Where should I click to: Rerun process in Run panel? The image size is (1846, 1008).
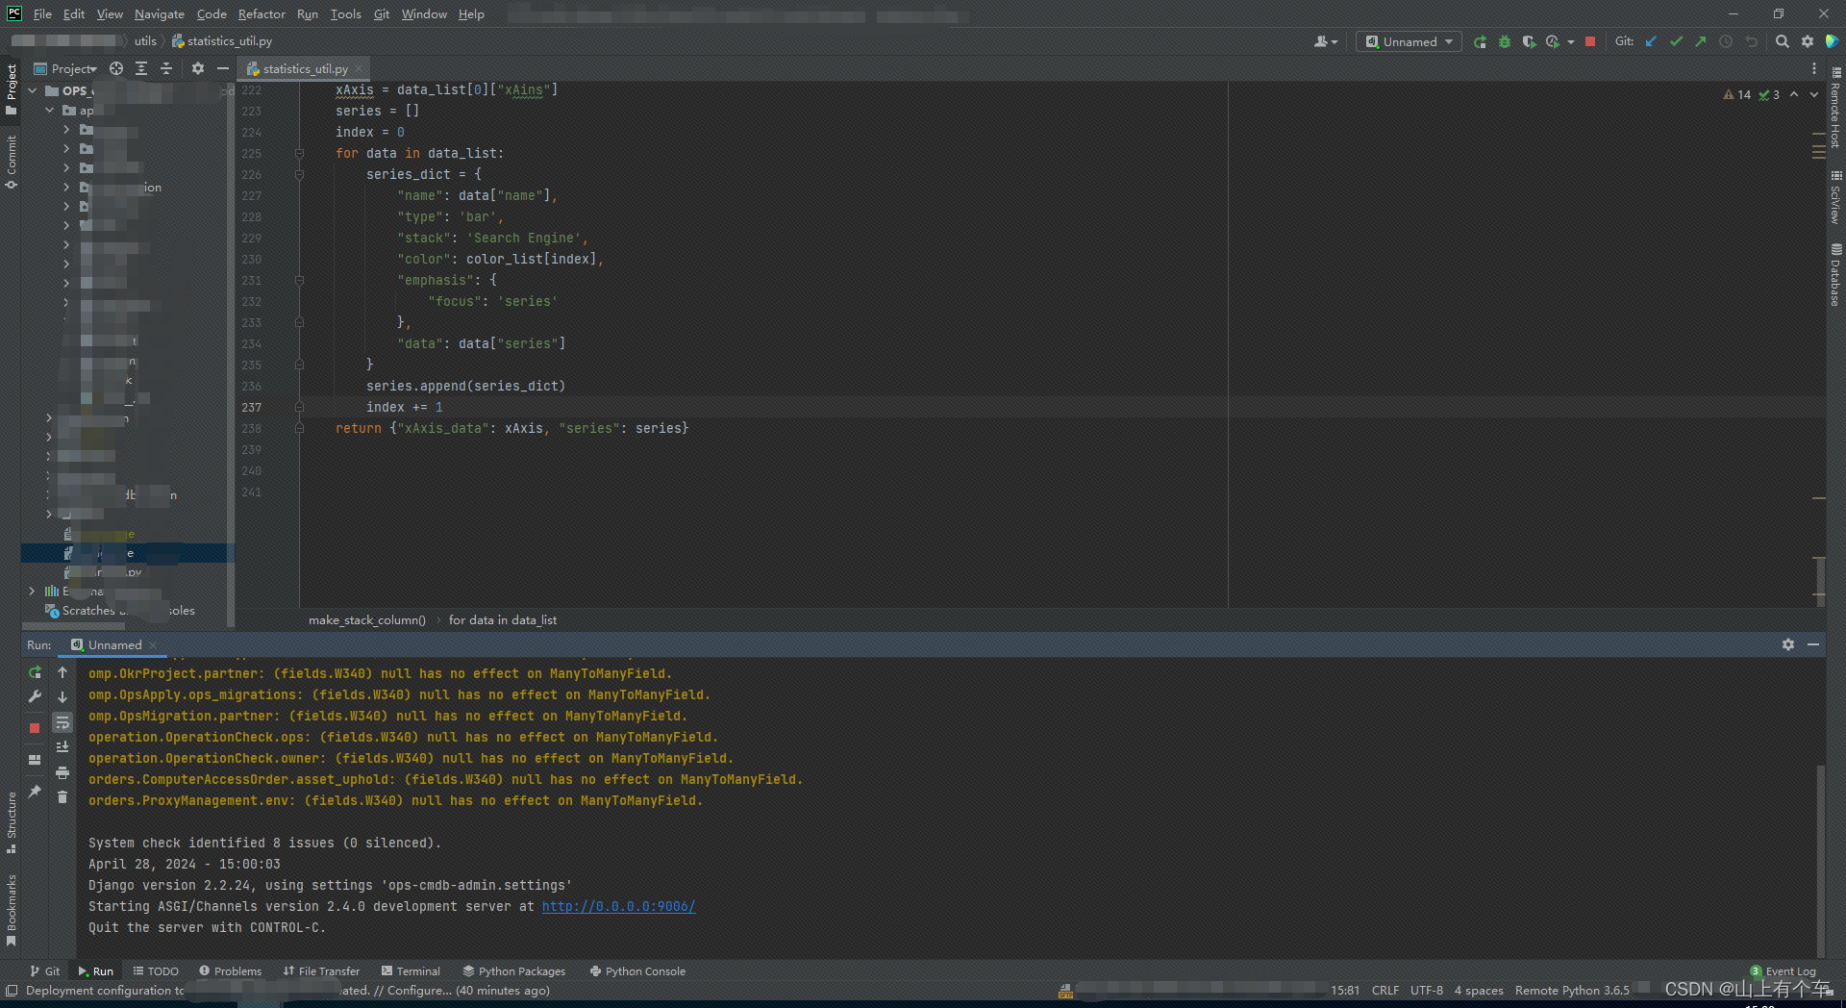click(x=35, y=672)
